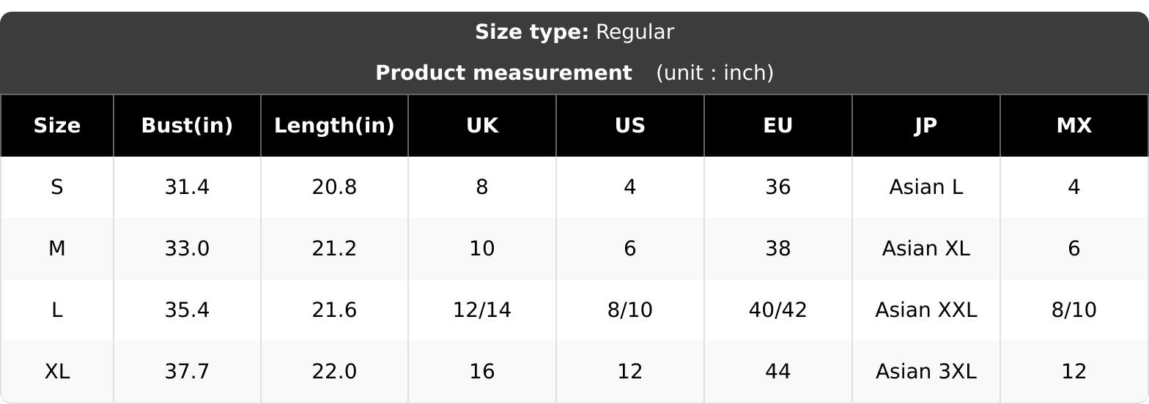1149x404 pixels.
Task: Click the Size type Regular label
Action: coord(574,32)
